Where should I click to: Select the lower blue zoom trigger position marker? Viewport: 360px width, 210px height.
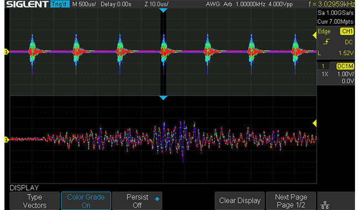pos(163,98)
